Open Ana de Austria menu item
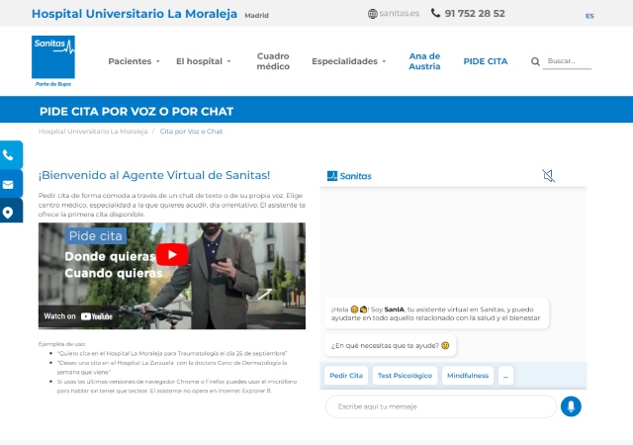 click(424, 61)
